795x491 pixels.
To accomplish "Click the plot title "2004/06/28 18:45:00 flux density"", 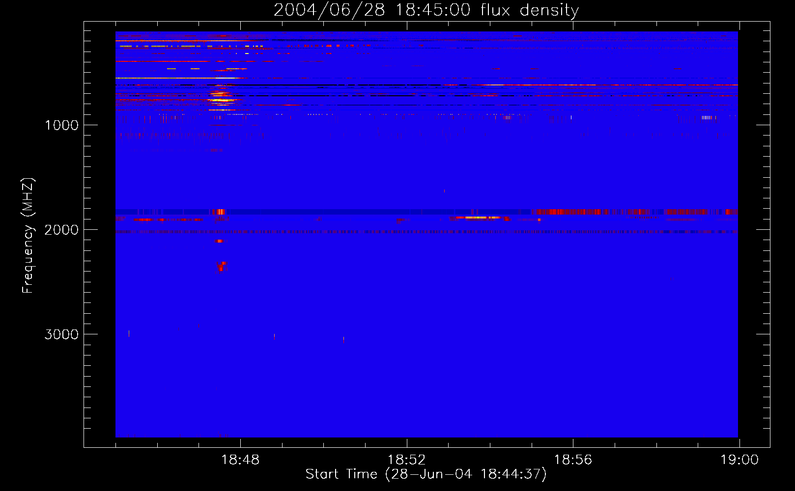I will [426, 10].
